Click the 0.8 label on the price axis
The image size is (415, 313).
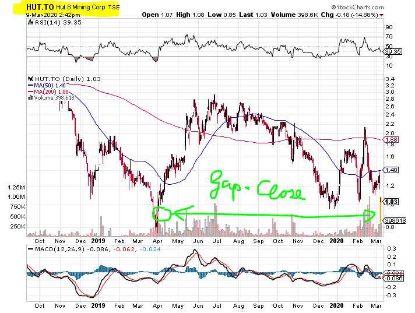390,227
